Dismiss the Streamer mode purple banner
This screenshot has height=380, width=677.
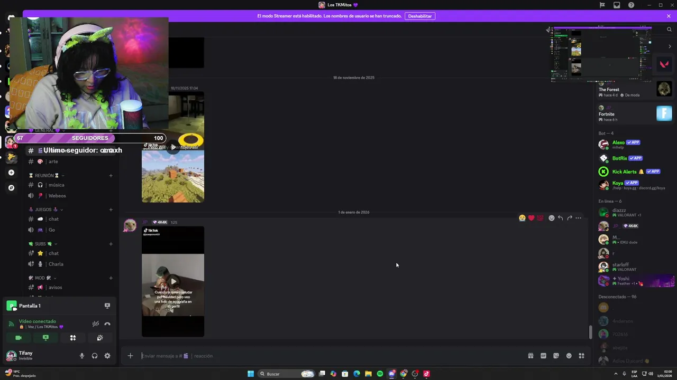[x=669, y=16]
